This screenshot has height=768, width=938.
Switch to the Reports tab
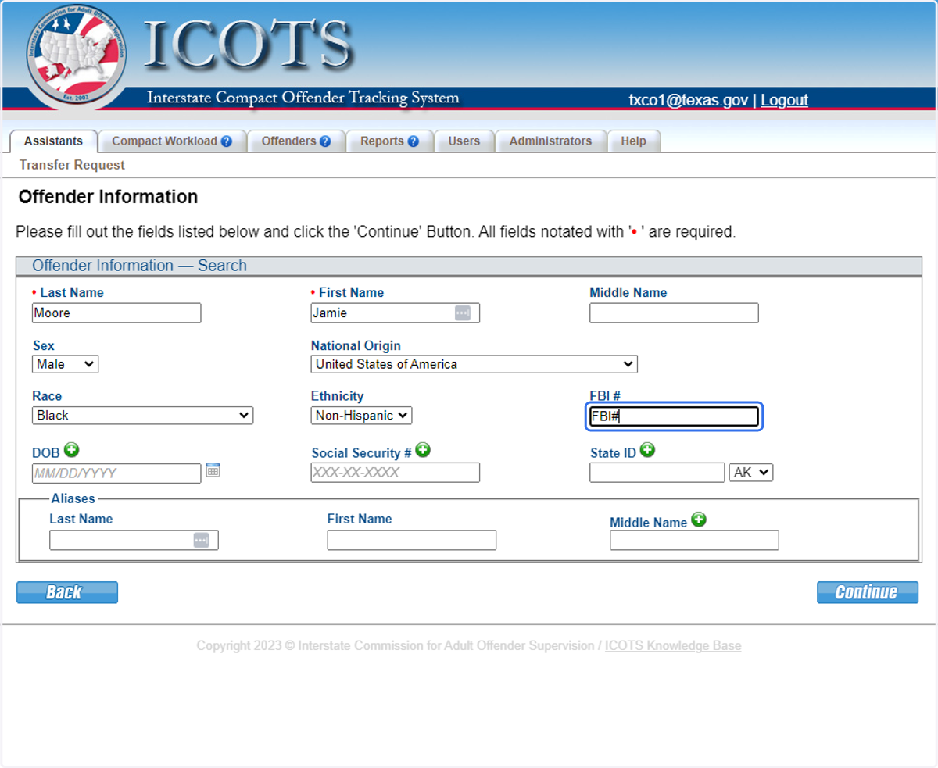coord(389,141)
